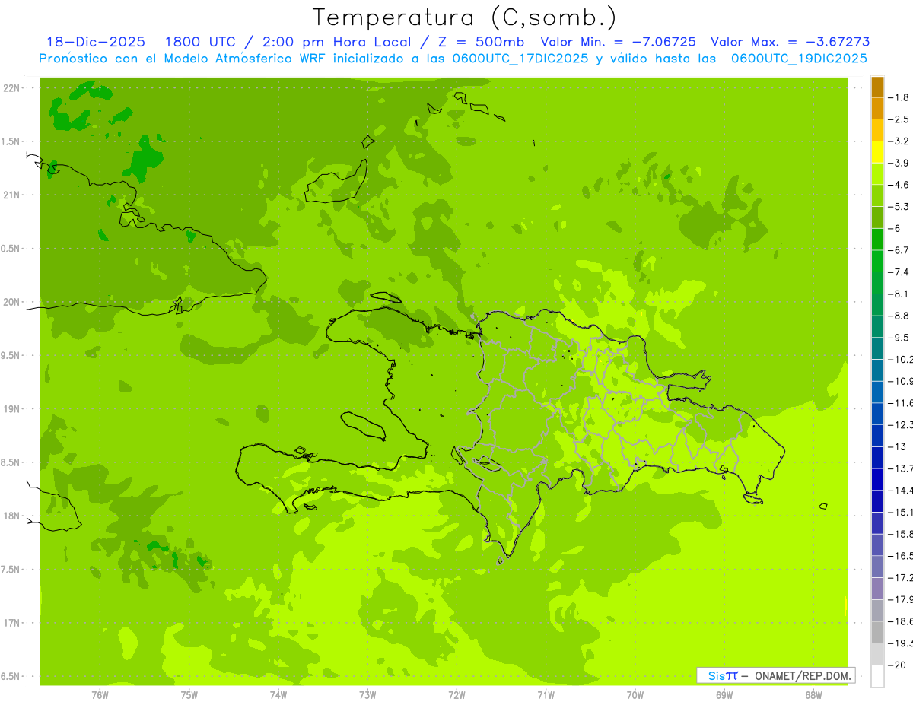Click the '-4.6' colorbar label
913x705 pixels.
[x=900, y=185]
